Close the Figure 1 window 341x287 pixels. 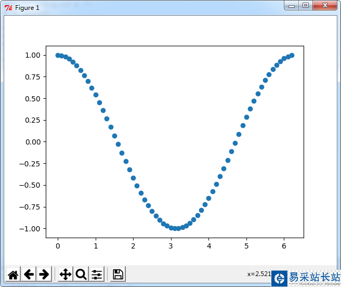click(x=325, y=5)
